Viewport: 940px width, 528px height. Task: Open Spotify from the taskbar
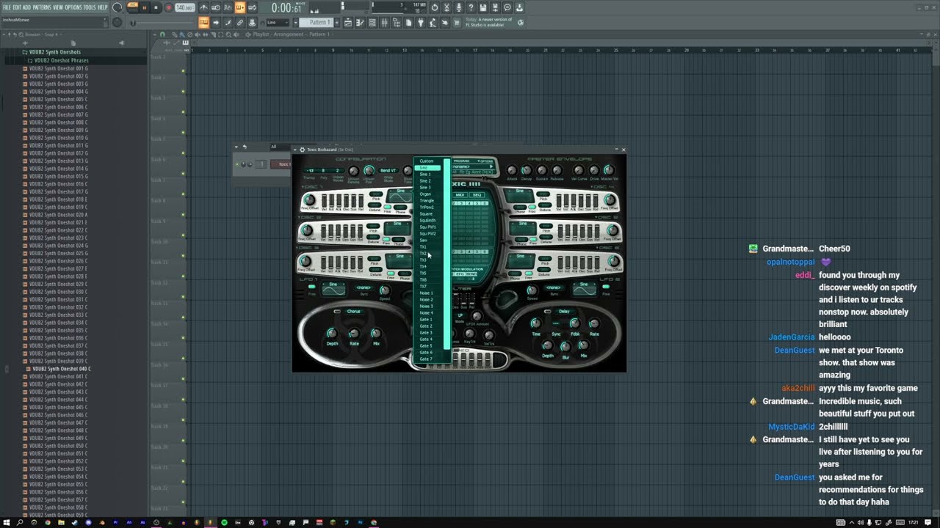[224, 523]
